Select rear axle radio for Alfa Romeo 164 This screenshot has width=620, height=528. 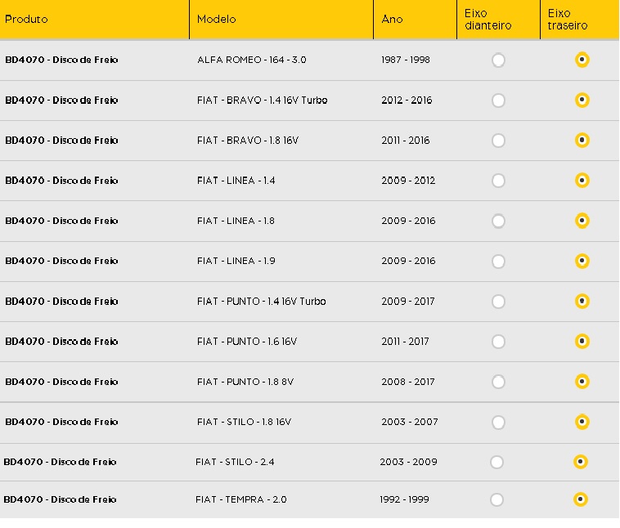point(582,60)
